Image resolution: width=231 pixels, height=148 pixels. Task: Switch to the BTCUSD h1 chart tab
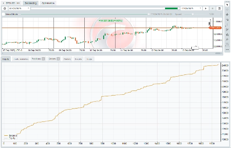(11, 3)
